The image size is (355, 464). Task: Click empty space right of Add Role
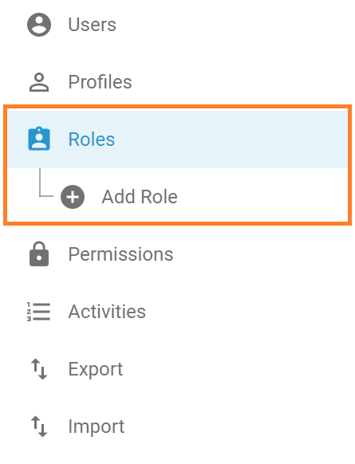point(263,195)
